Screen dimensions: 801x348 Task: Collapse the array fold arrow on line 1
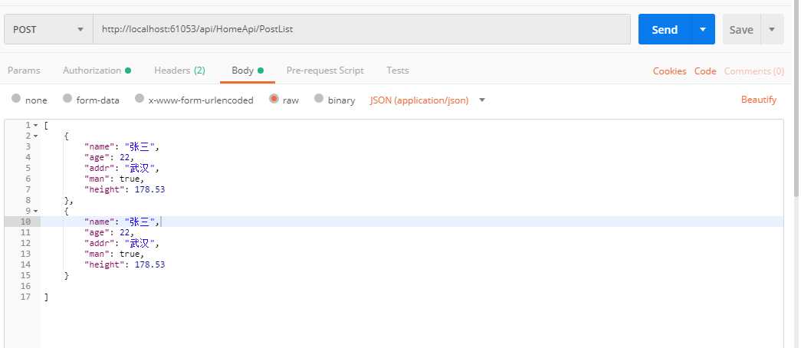coord(36,125)
